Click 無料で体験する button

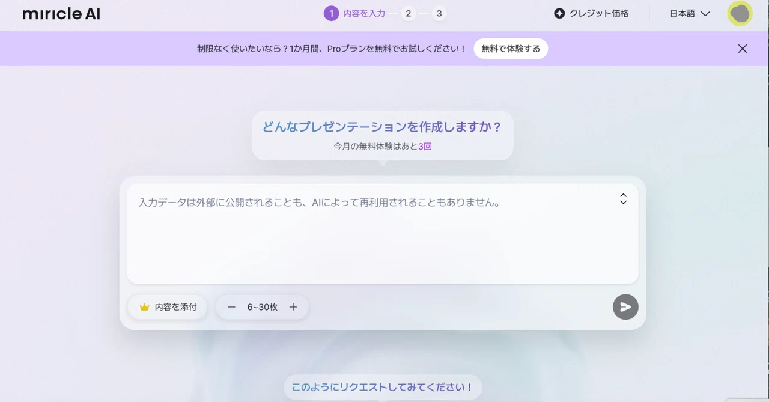coord(511,49)
